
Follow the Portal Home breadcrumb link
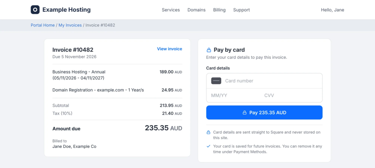point(42,25)
